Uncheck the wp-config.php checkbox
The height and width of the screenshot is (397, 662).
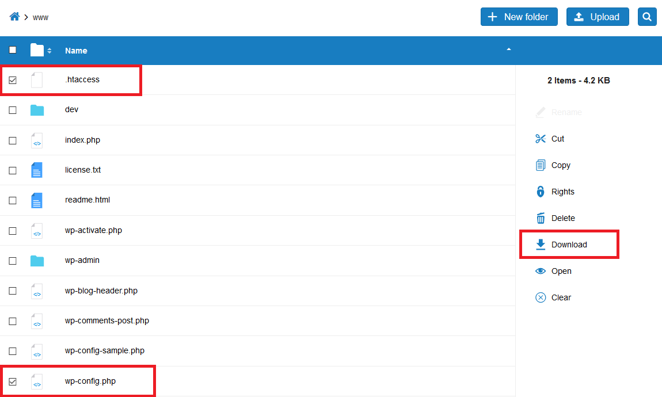(13, 381)
